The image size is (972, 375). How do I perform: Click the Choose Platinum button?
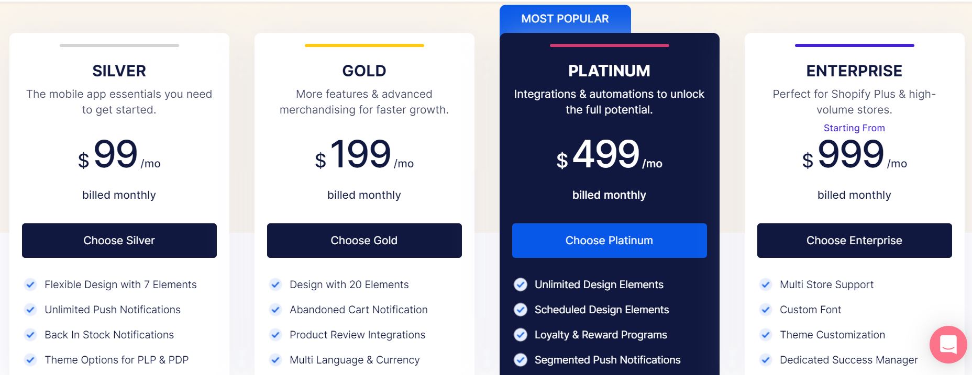609,241
